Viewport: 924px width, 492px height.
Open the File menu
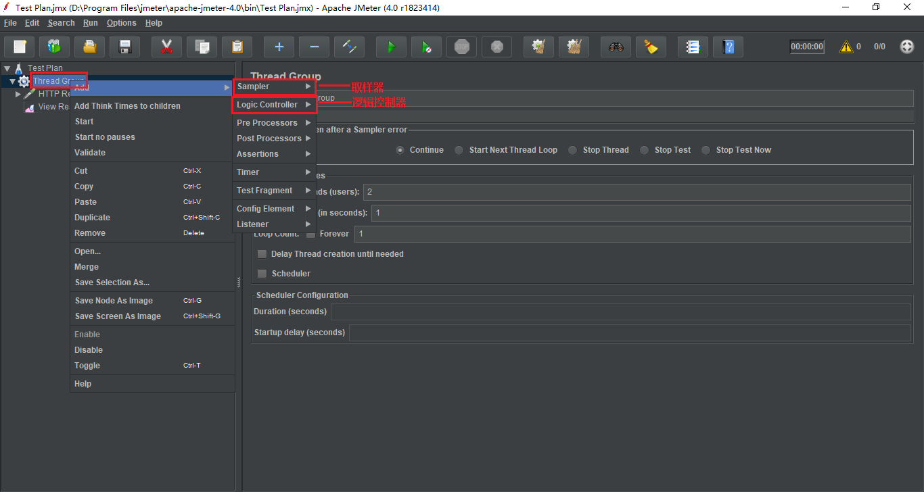click(x=10, y=23)
